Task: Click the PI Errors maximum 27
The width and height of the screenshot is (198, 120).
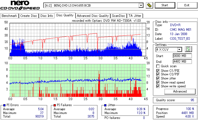Action: point(42,113)
